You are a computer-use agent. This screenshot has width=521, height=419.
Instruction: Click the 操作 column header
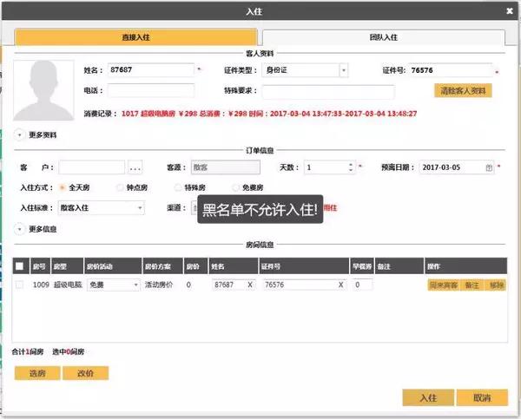(x=465, y=266)
